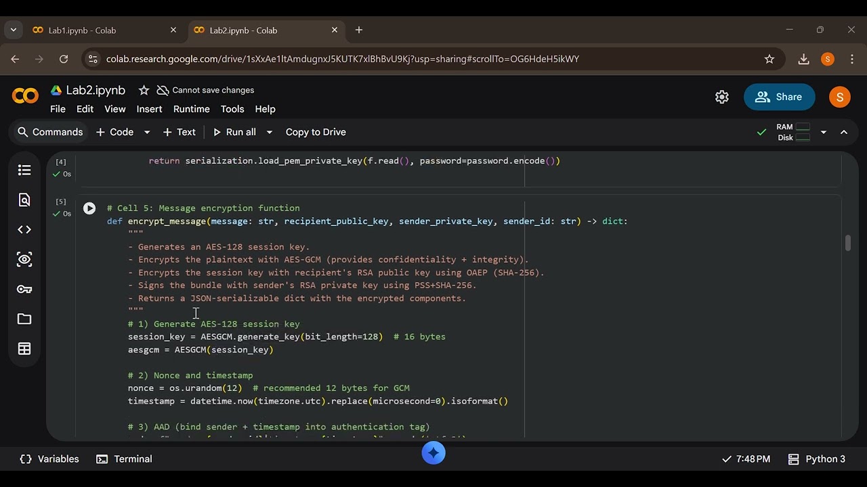Open the Chrome three-dot menu
This screenshot has height=487, width=867.
852,59
